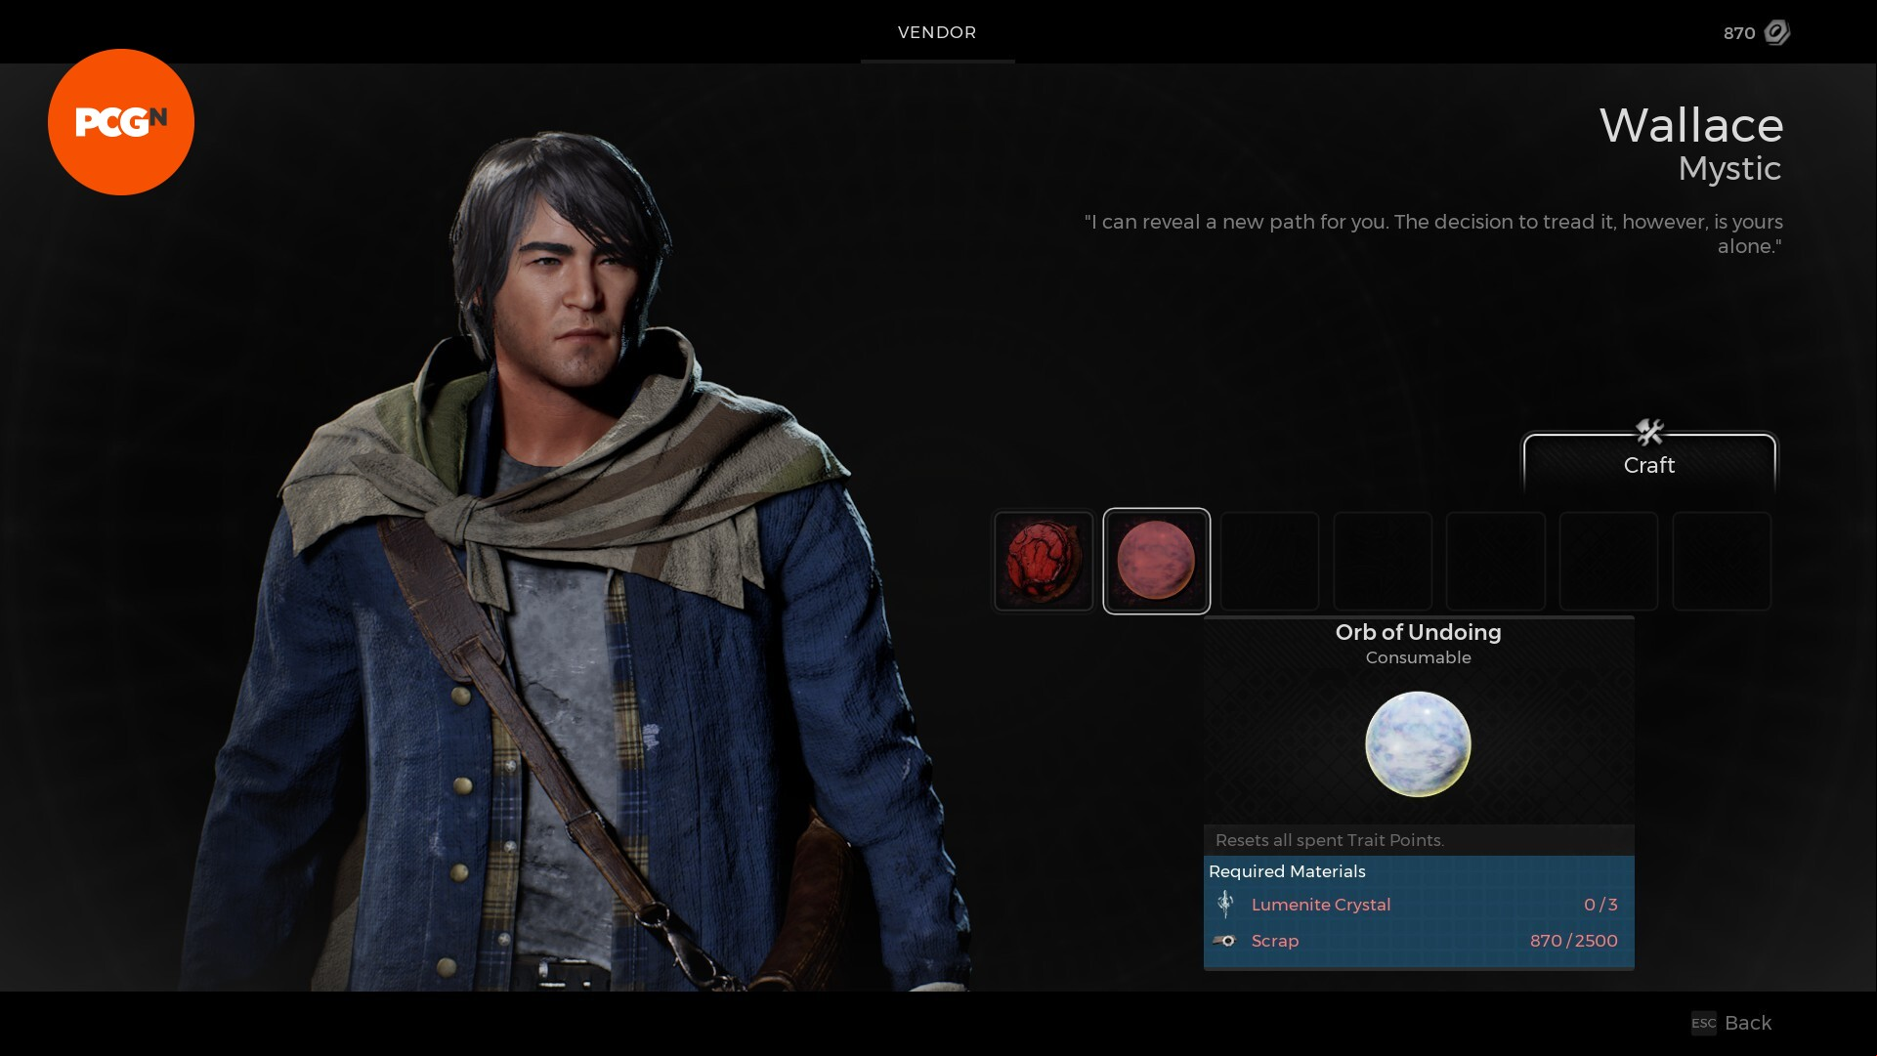Image resolution: width=1877 pixels, height=1056 pixels.
Task: Select the smooth red orb item slot
Action: [x=1157, y=562]
